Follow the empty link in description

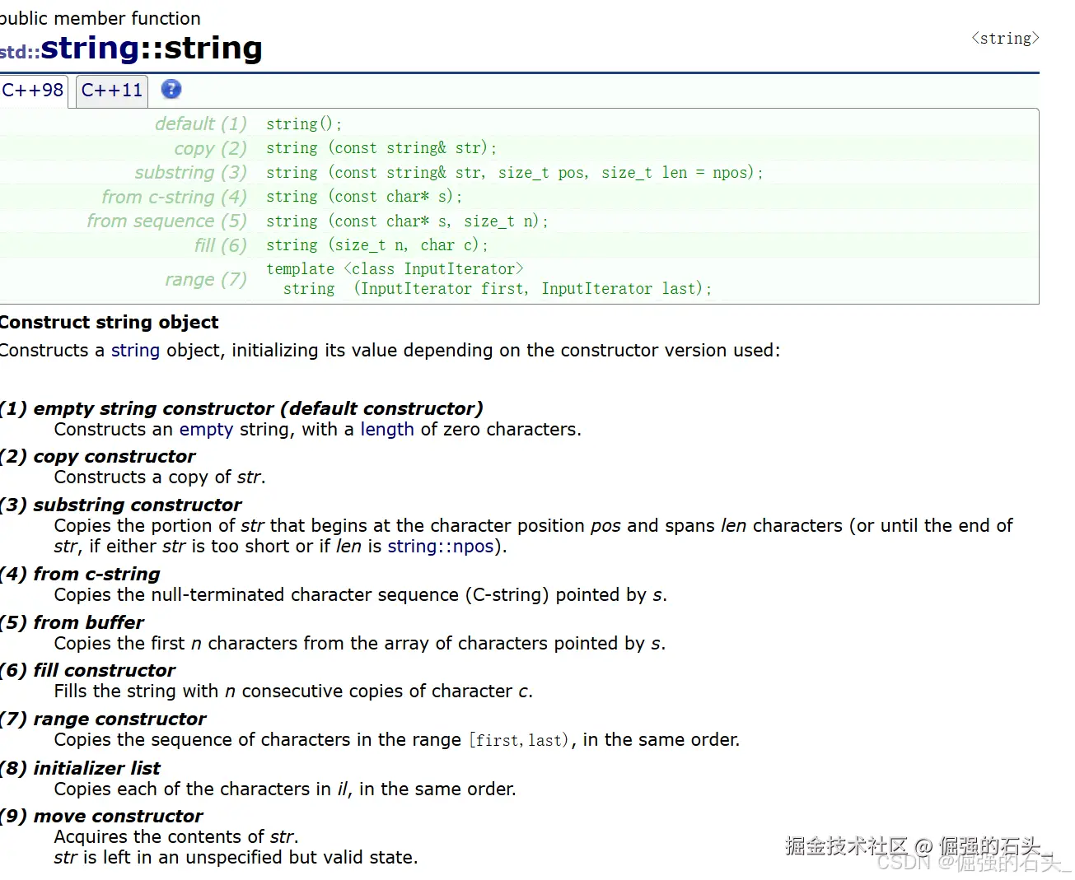click(x=206, y=430)
